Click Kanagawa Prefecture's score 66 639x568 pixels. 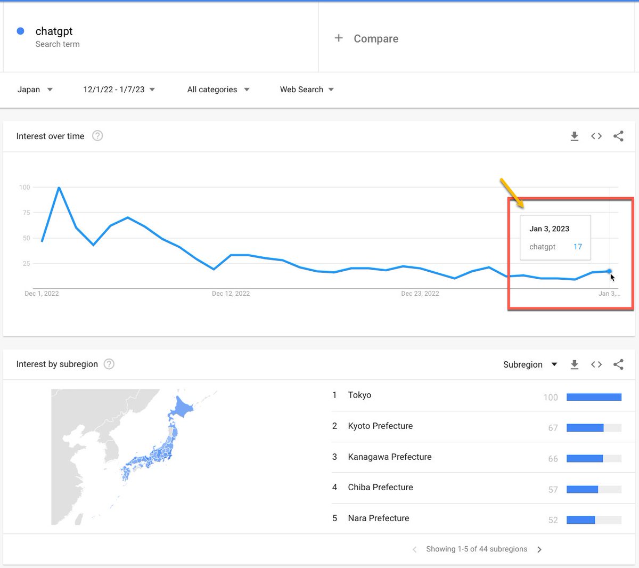[x=553, y=459]
